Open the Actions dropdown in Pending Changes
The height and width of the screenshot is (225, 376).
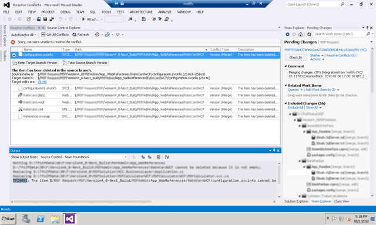(x=317, y=59)
